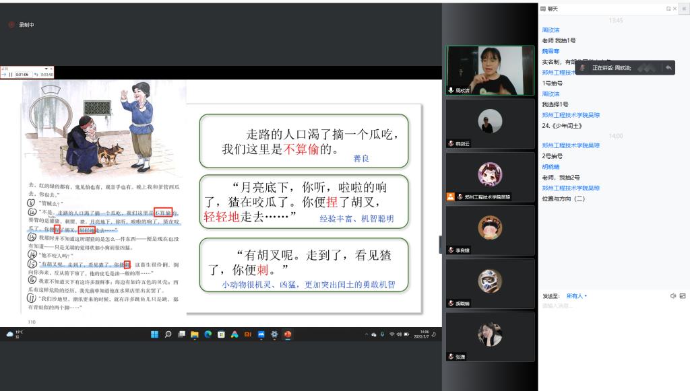Select the 郑州工程技术学院吴琼 participant tile
The image size is (690, 391).
[x=491, y=176]
